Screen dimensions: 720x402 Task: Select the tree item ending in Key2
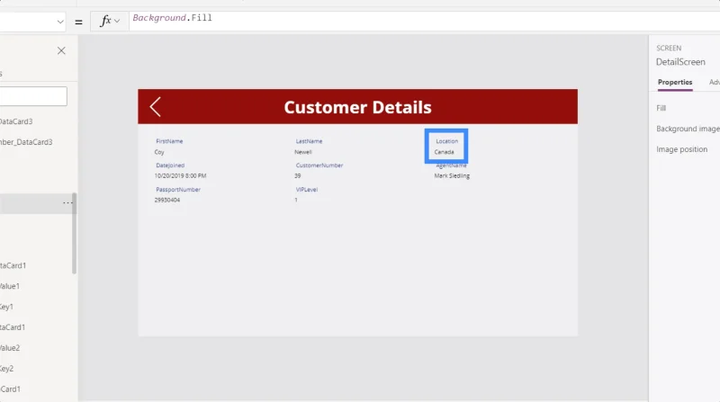tap(6, 369)
